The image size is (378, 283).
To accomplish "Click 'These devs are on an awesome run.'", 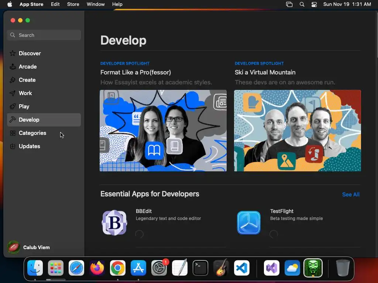I will point(285,82).
